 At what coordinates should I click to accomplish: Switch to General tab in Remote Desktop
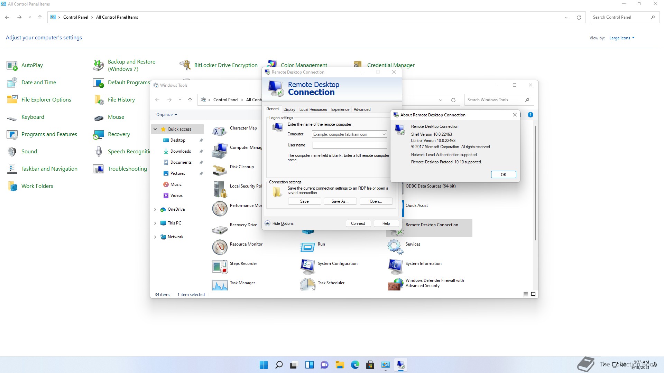[x=273, y=109]
